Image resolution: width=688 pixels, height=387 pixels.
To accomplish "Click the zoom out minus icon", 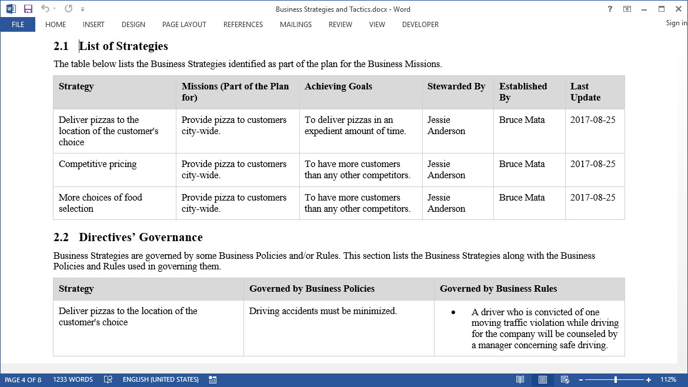I will pyautogui.click(x=580, y=380).
